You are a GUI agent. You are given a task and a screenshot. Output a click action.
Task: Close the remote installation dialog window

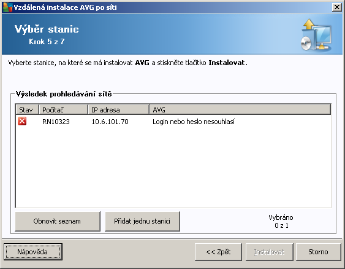click(x=337, y=7)
